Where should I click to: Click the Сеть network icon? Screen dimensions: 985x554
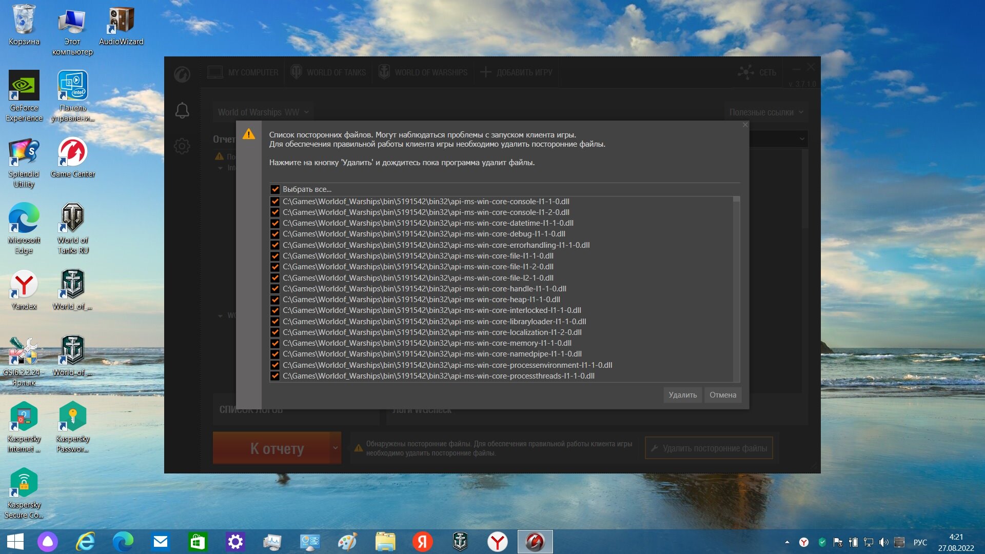coord(757,72)
